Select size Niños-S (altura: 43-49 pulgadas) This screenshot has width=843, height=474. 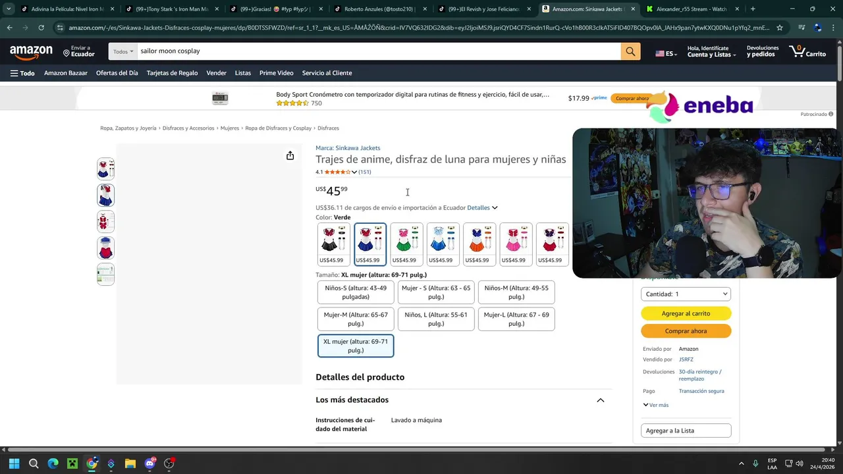(x=356, y=292)
